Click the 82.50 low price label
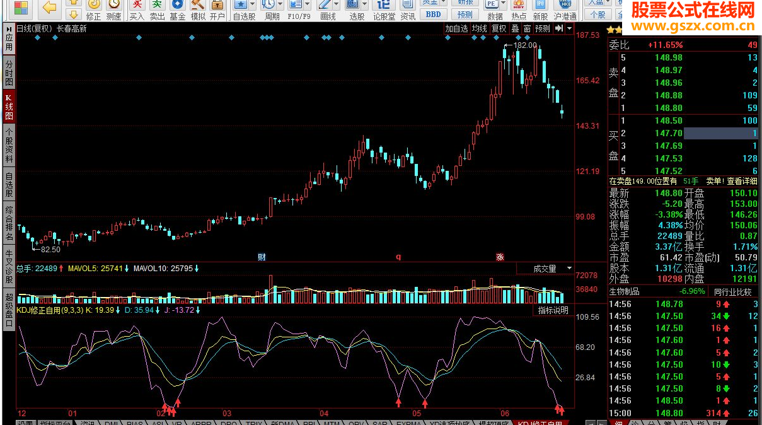Image resolution: width=762 pixels, height=425 pixels. (51, 250)
